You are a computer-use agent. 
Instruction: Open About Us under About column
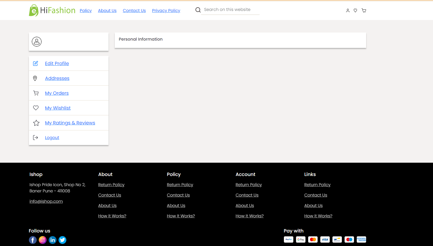(107, 205)
